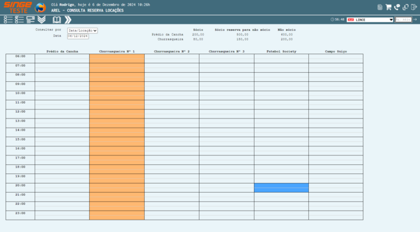Viewport: 420px width, 232px height.
Task: Click the stacked down-chevrons icon
Action: click(41, 19)
